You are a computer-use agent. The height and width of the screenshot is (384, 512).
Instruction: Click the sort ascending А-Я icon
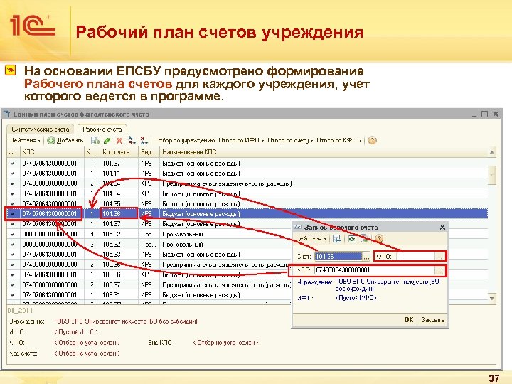pyautogui.click(x=132, y=141)
